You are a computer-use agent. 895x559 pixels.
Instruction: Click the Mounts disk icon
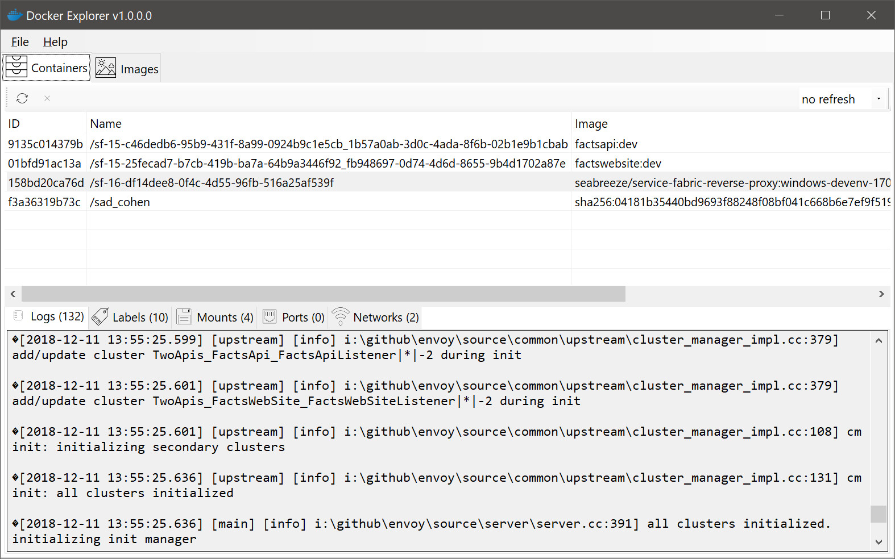pos(184,317)
